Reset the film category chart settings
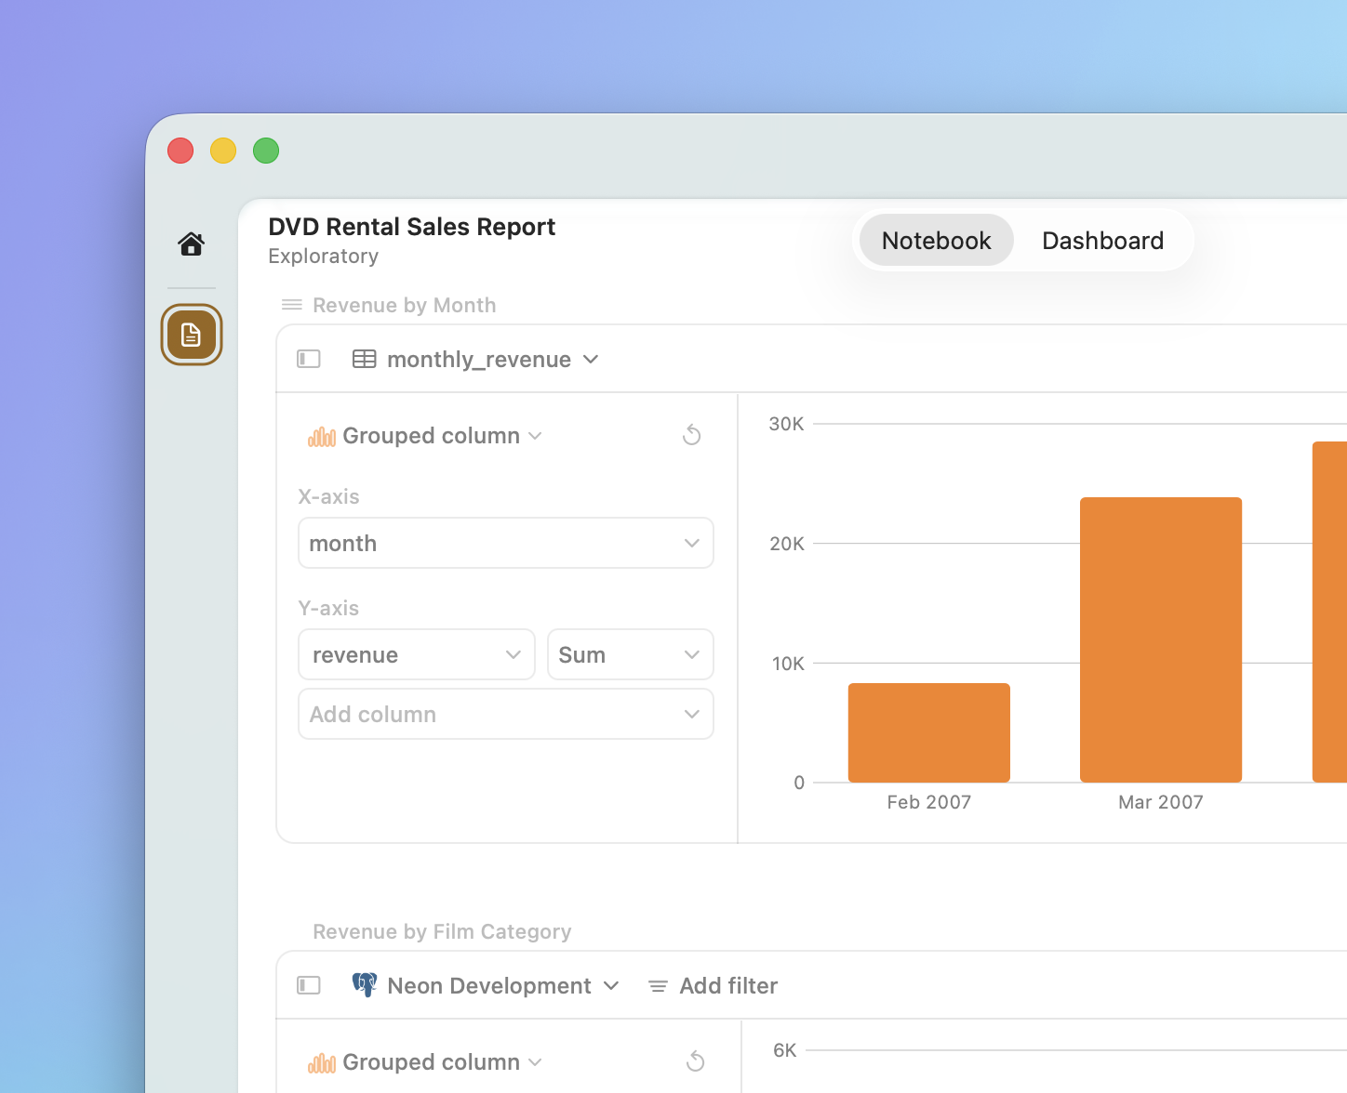This screenshot has width=1347, height=1093. (695, 1061)
